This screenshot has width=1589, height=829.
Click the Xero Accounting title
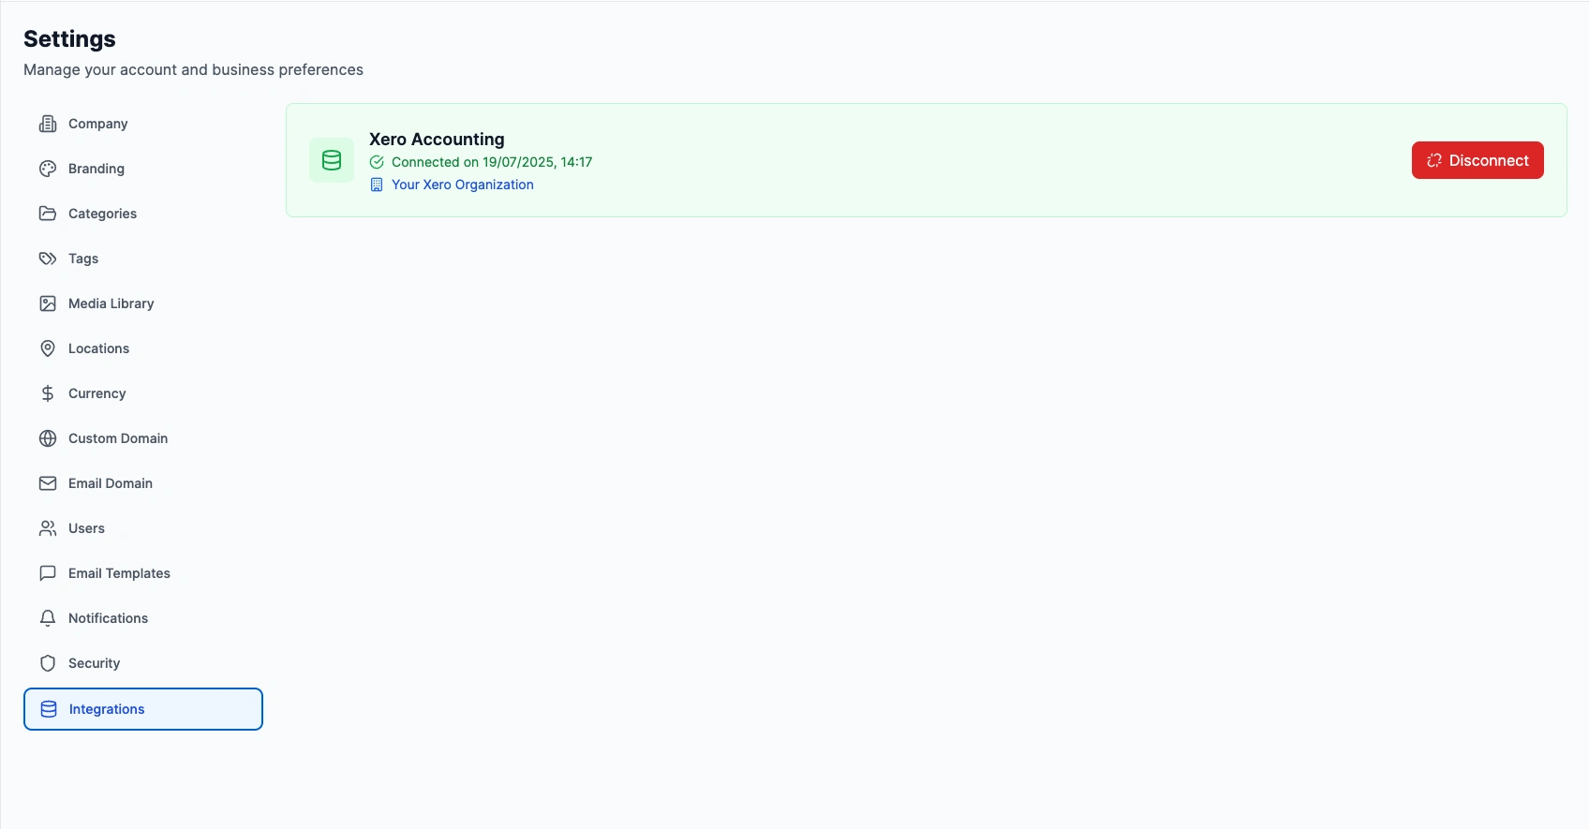coord(437,139)
